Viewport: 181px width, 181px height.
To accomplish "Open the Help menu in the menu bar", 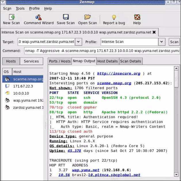I will [48, 8].
